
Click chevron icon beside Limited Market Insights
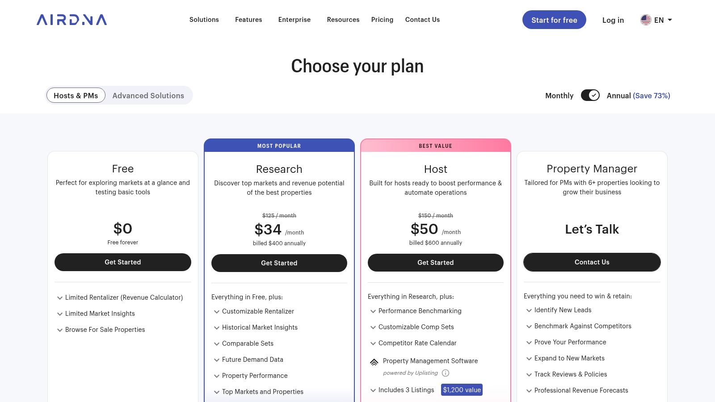coord(60,314)
